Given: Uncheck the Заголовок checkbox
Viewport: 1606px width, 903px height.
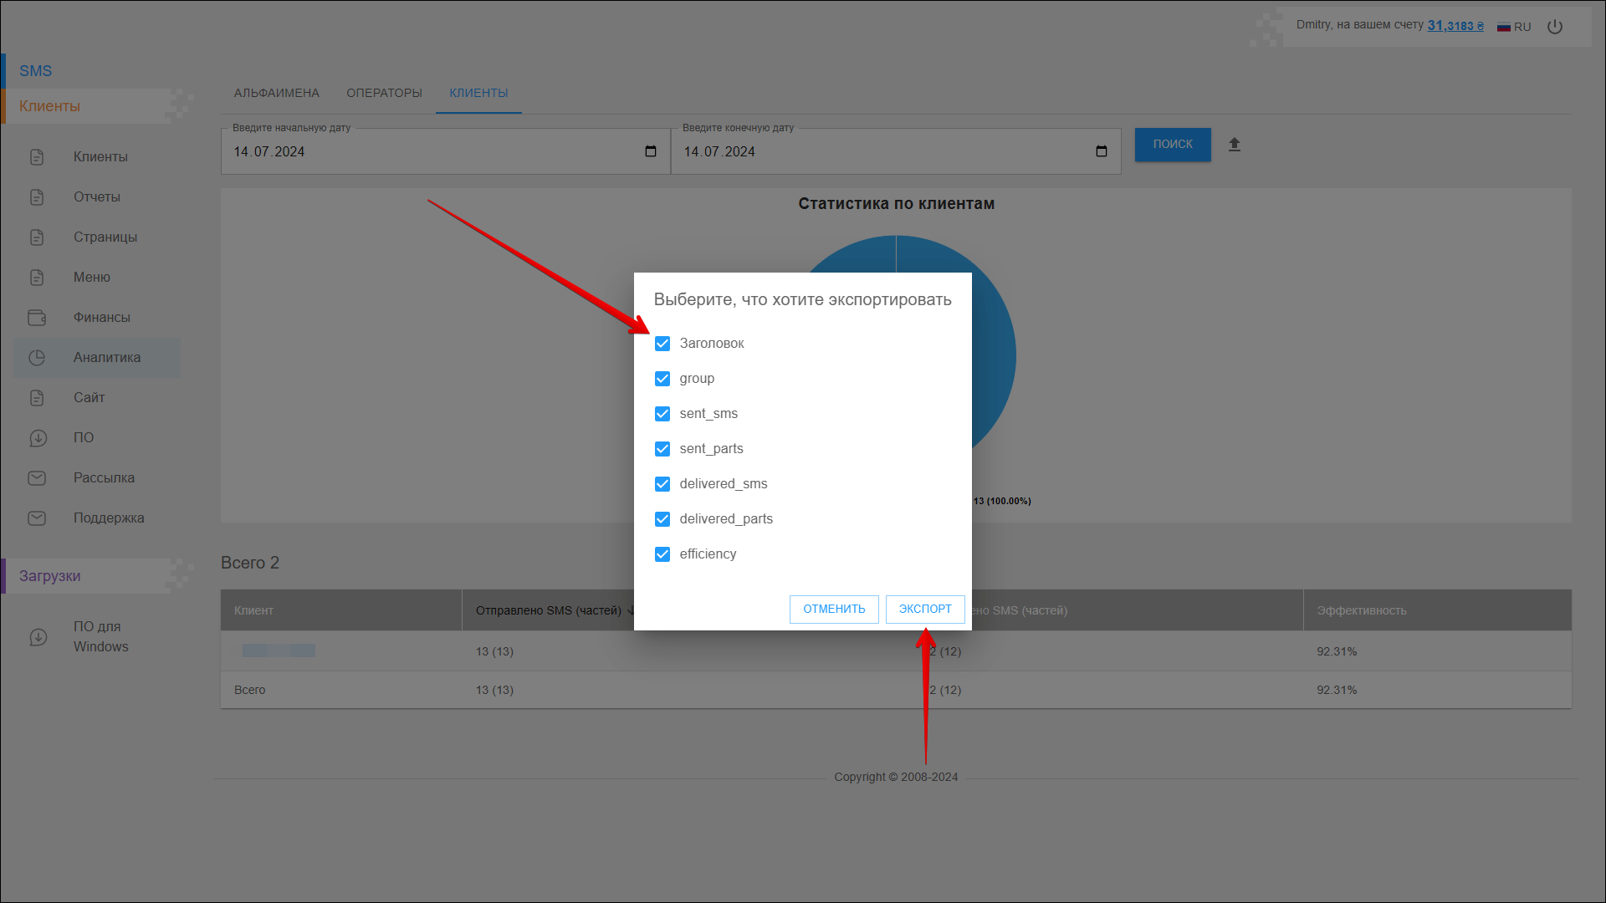Looking at the screenshot, I should point(662,344).
